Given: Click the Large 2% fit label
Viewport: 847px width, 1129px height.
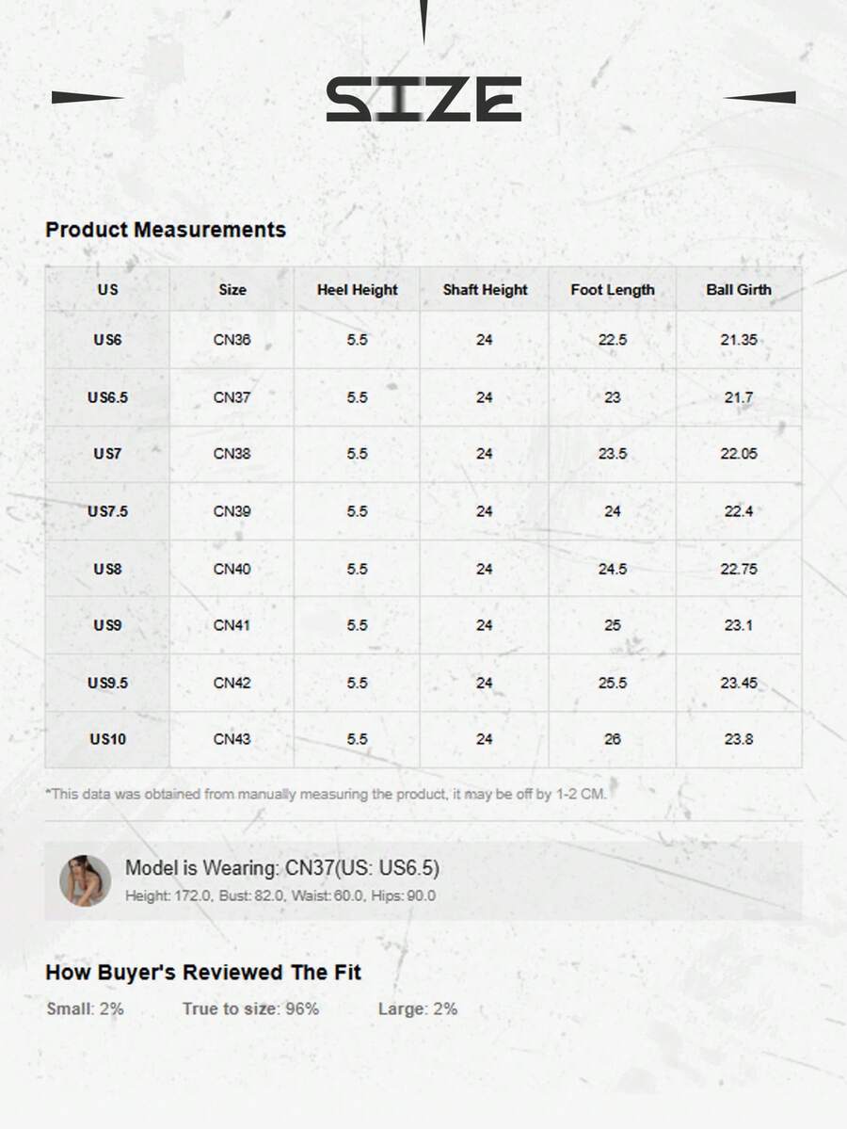Looking at the screenshot, I should point(418,1008).
